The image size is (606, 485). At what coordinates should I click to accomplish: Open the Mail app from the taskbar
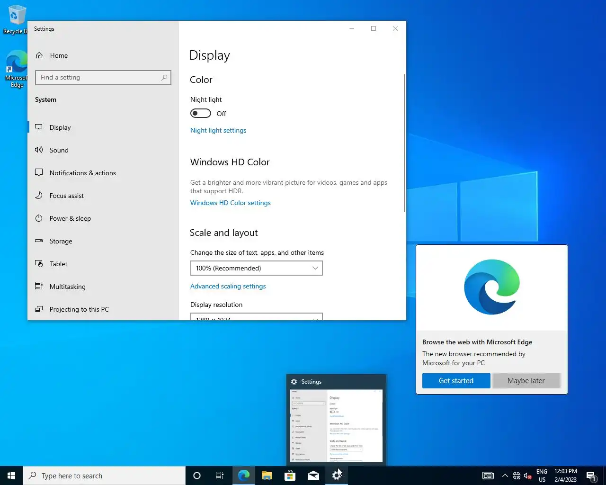tap(313, 476)
